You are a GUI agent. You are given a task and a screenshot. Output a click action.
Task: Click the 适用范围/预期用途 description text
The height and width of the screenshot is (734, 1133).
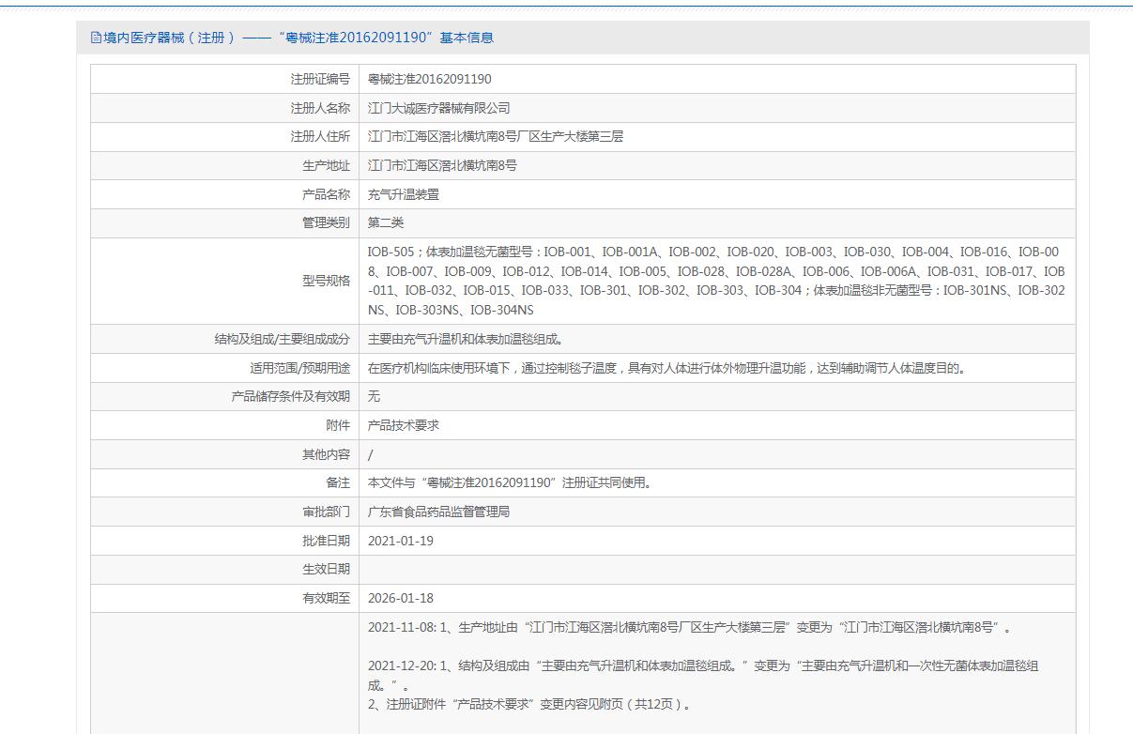[x=667, y=368]
